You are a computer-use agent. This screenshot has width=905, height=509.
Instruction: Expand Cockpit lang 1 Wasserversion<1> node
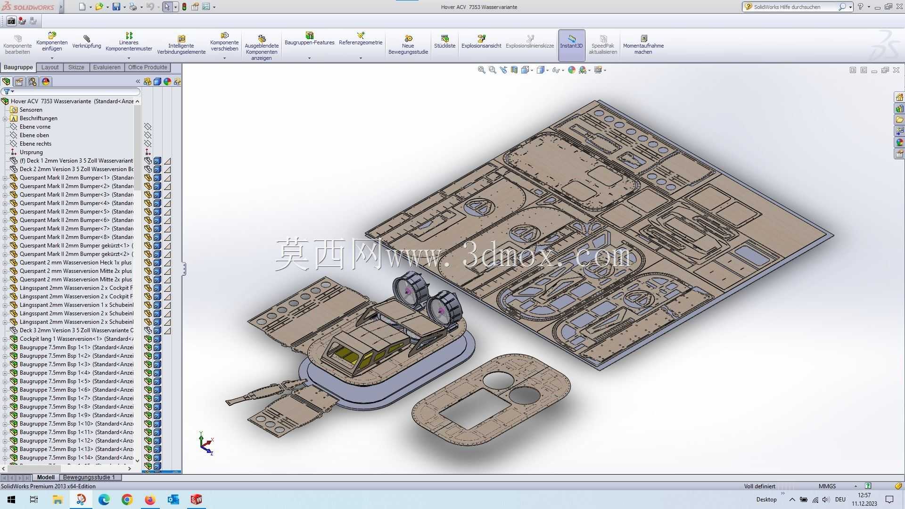click(x=5, y=339)
